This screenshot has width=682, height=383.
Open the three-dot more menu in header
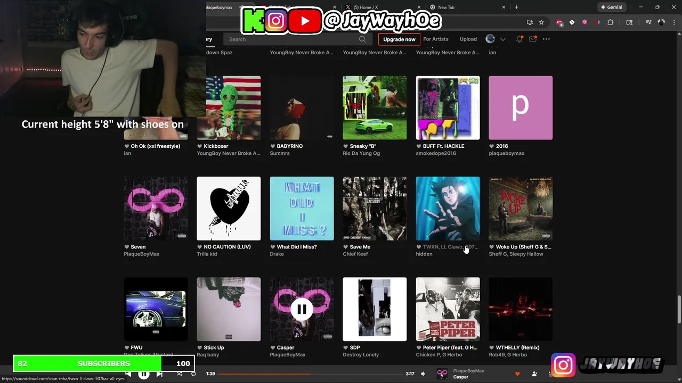(x=546, y=39)
